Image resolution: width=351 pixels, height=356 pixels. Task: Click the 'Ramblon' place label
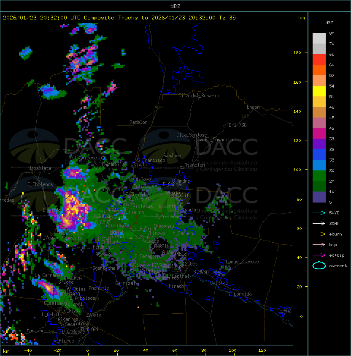[x=138, y=122]
